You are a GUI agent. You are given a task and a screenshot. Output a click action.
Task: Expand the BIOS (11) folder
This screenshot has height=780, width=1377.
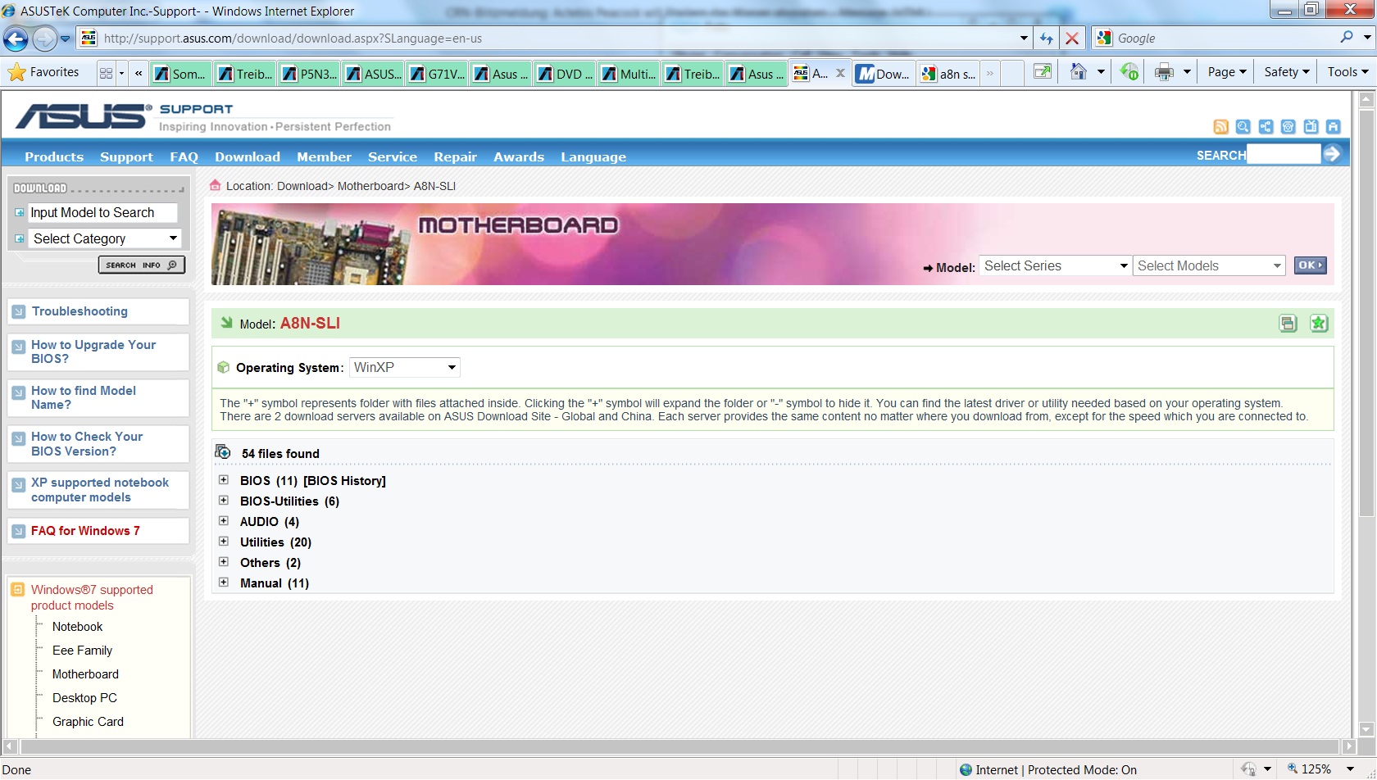click(x=224, y=480)
